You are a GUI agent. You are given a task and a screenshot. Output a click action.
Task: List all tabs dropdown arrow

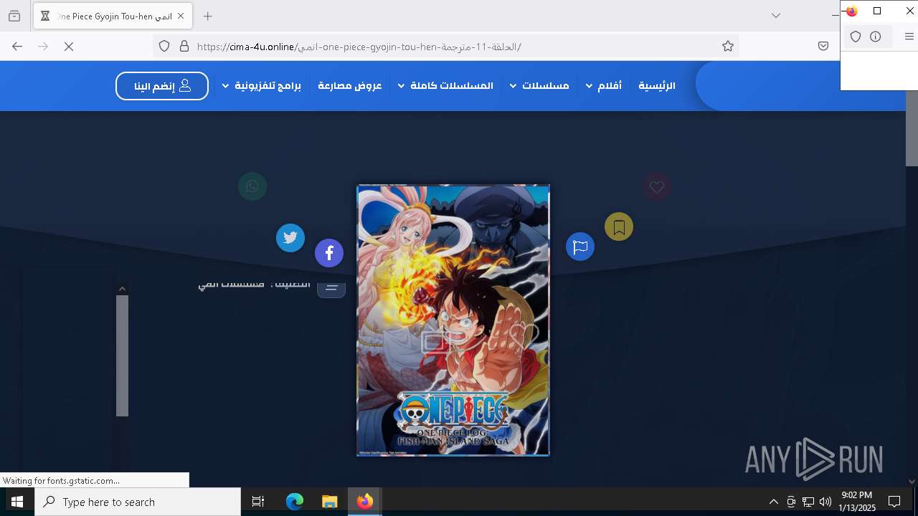click(x=776, y=16)
